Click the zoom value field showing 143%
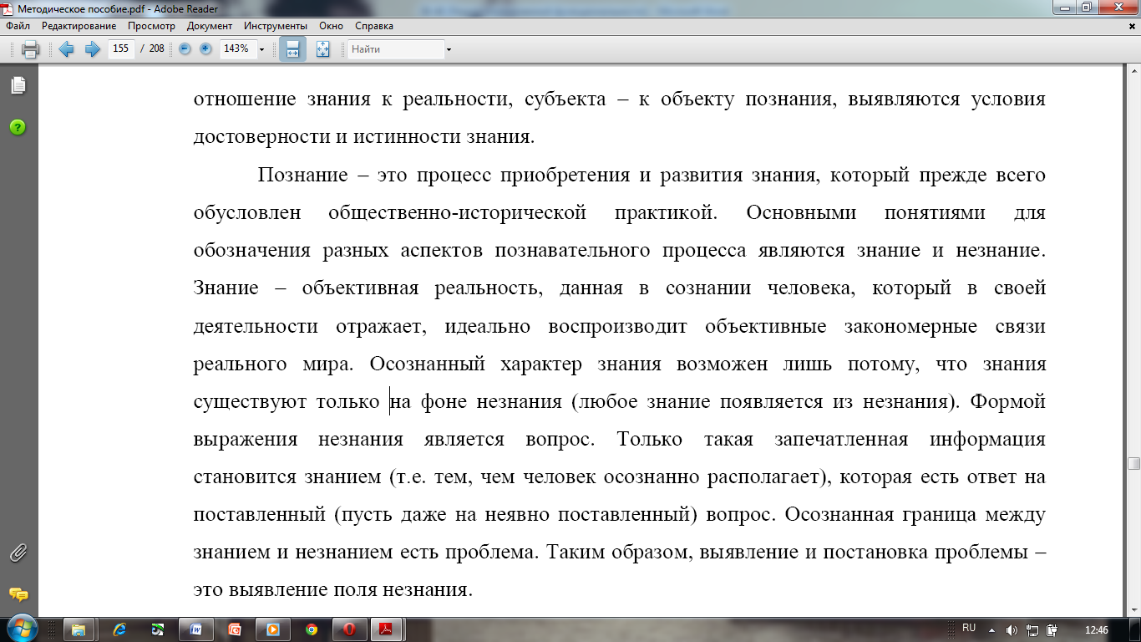Screen dimensions: 1141x642 click(236, 48)
